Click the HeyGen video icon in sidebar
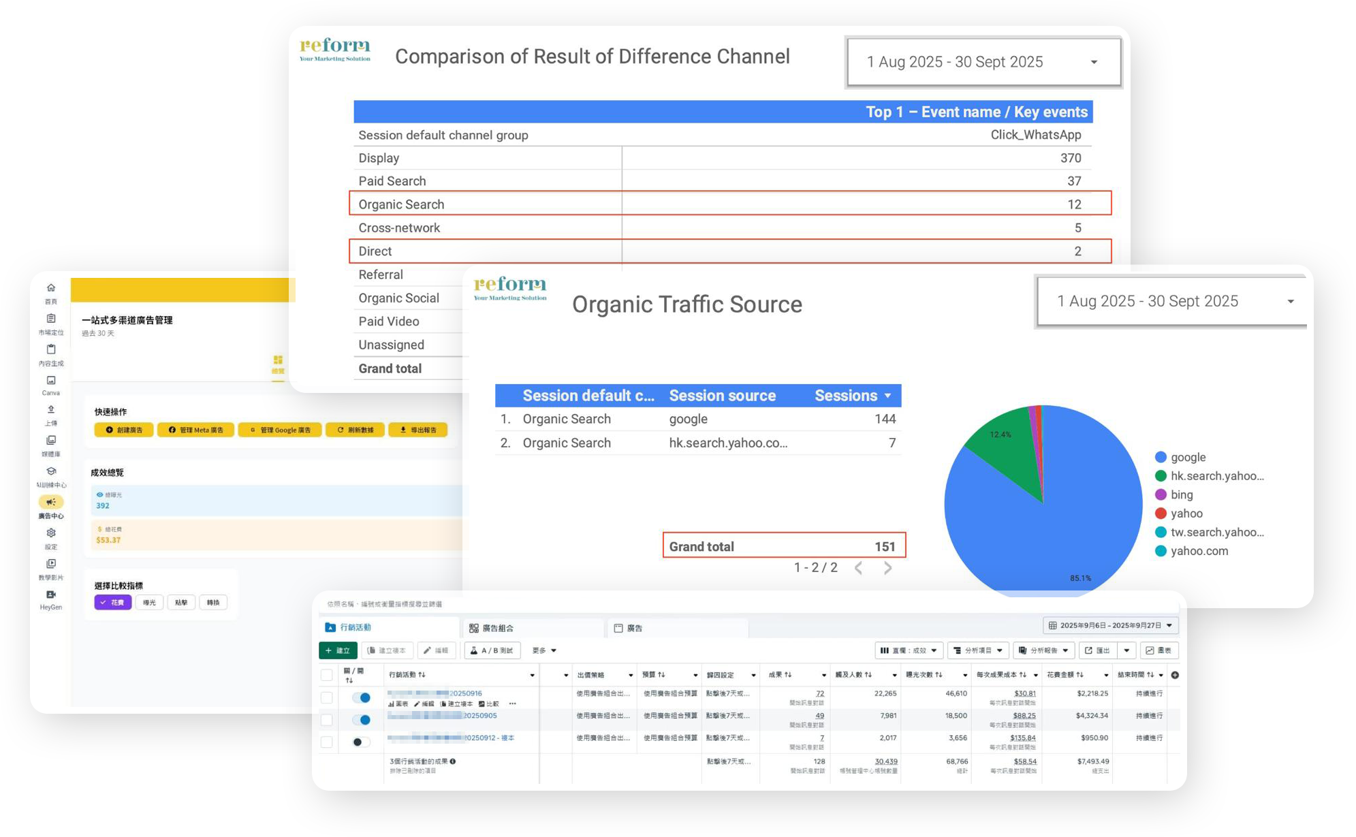 tap(51, 595)
